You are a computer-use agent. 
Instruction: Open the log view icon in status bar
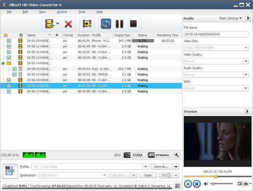(178, 186)
